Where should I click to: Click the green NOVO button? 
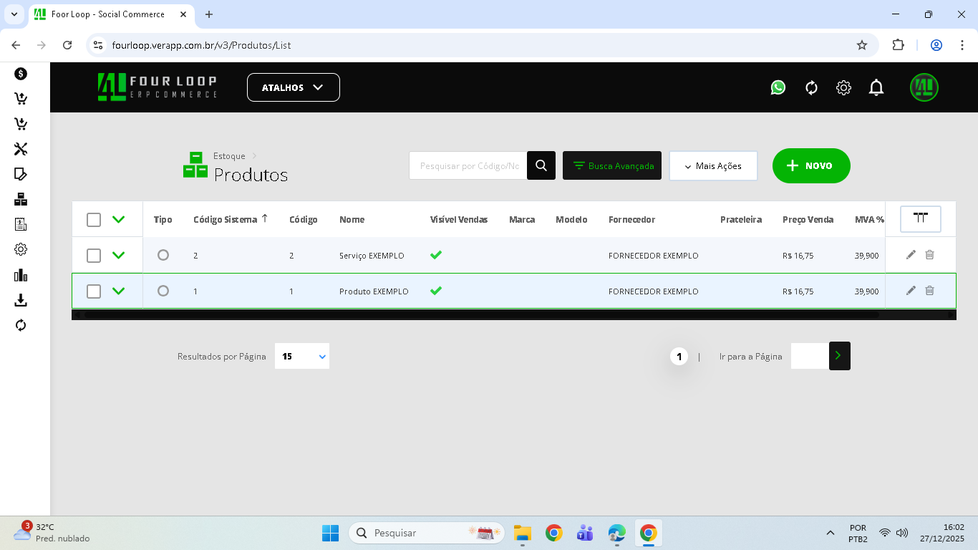pos(811,165)
